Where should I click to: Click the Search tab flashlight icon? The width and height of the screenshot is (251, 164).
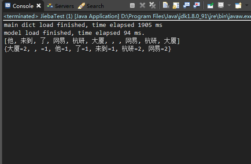point(81,6)
